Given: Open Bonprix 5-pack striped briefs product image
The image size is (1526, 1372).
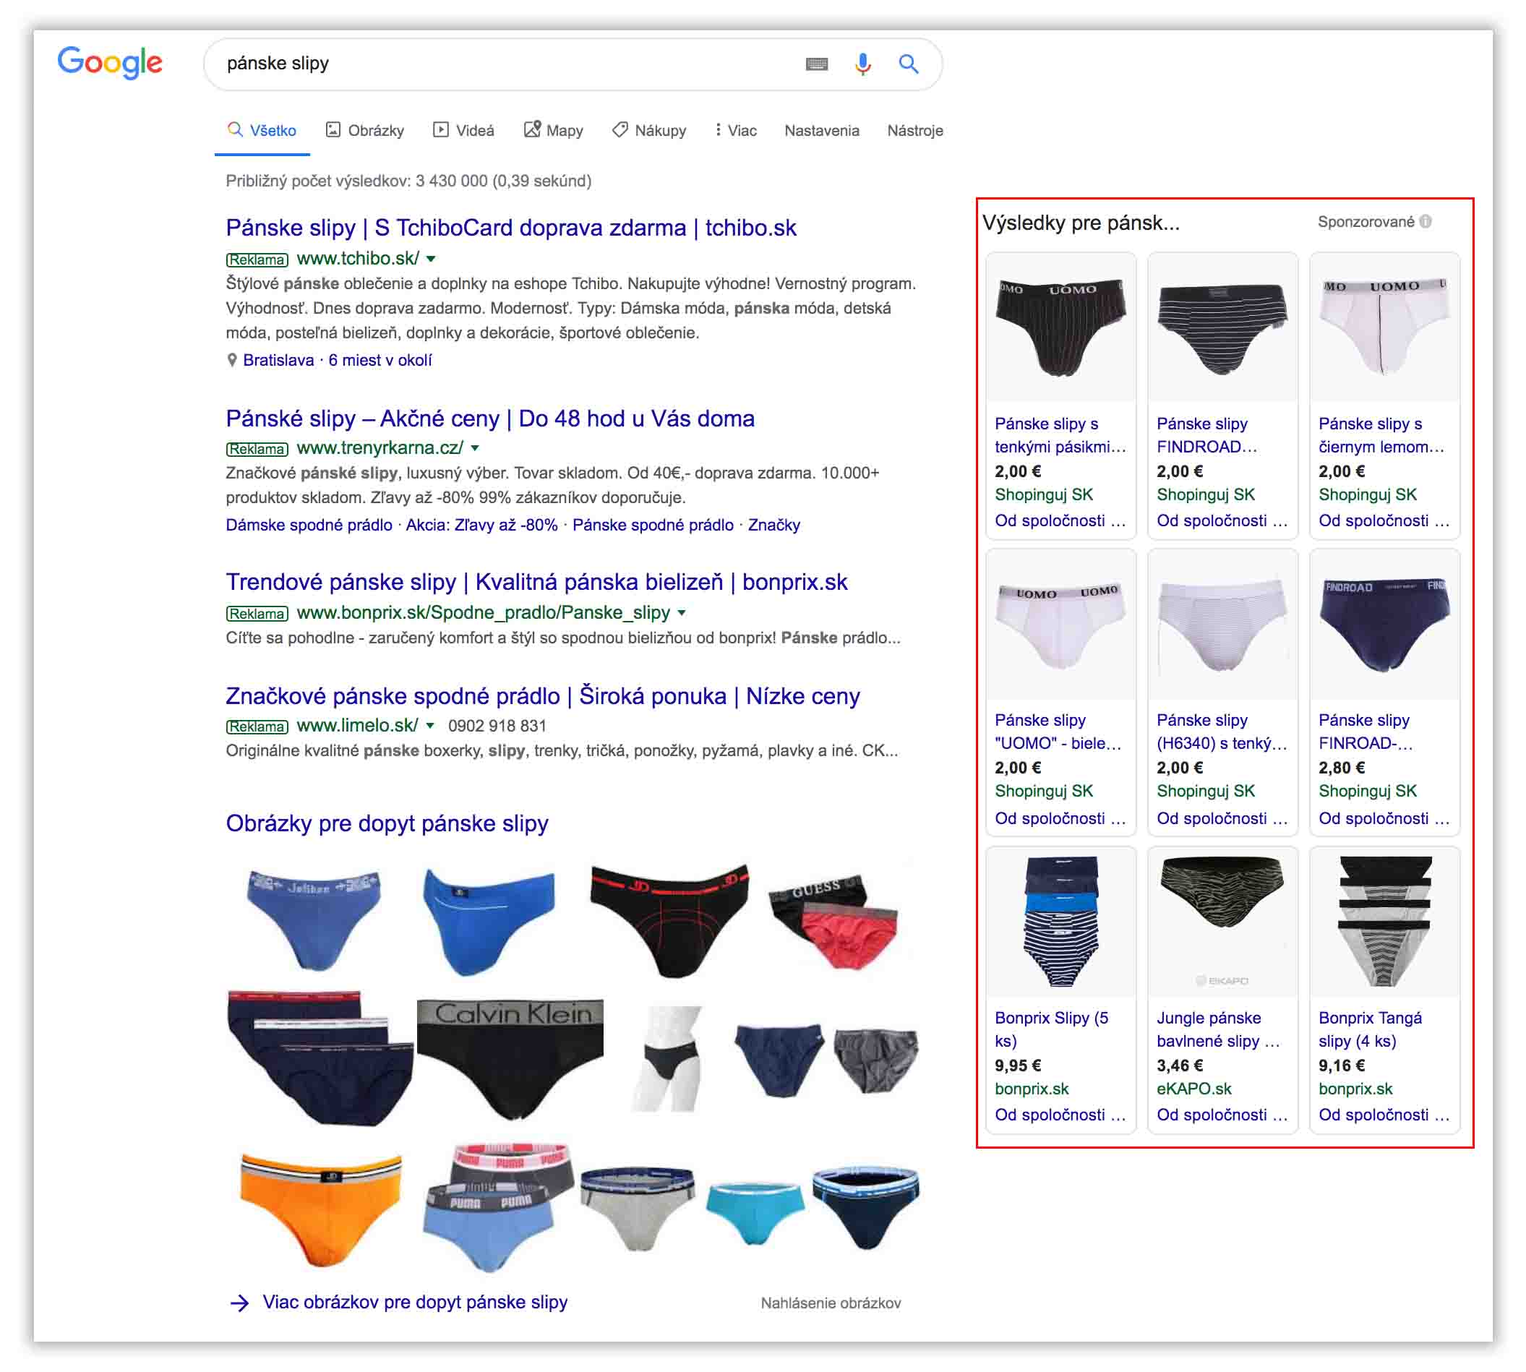Looking at the screenshot, I should coord(1060,921).
